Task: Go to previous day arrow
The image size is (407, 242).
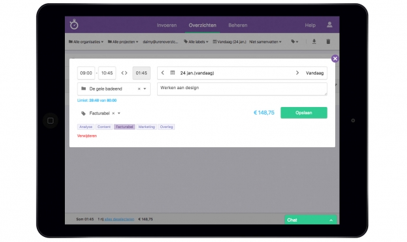Action: coord(163,73)
